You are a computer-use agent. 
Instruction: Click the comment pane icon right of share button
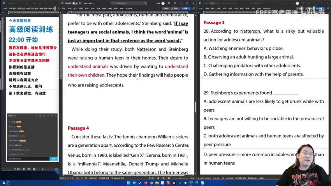click(194, 9)
